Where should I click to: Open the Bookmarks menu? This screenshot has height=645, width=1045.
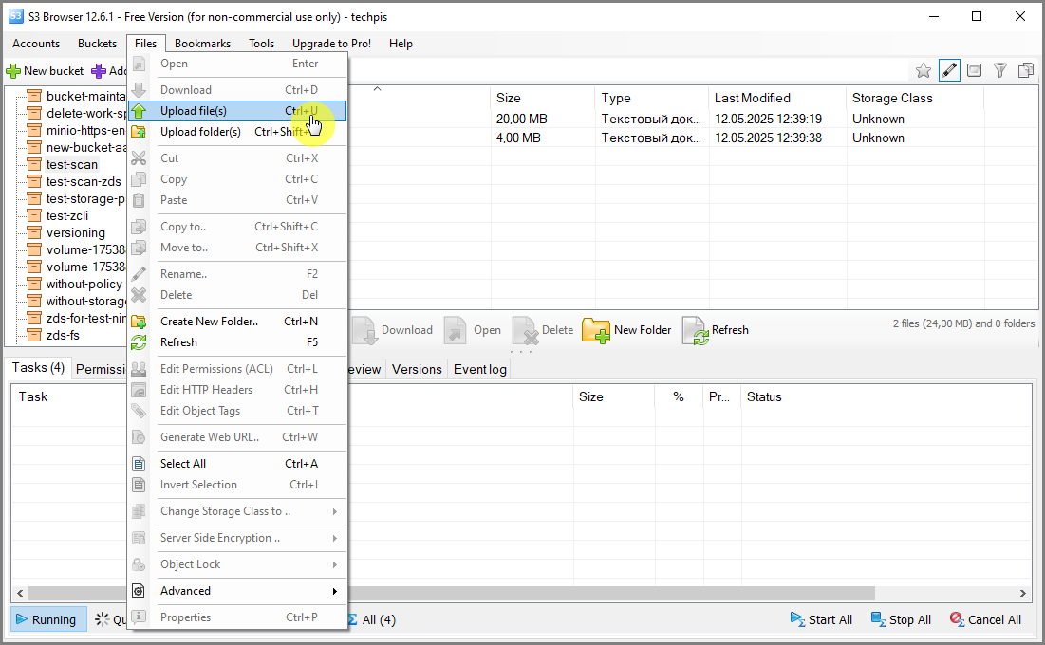(x=202, y=44)
